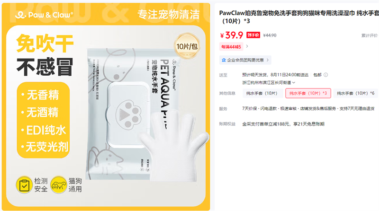Click the enterprise member icon badge
The image size is (379, 211).
pos(224,60)
